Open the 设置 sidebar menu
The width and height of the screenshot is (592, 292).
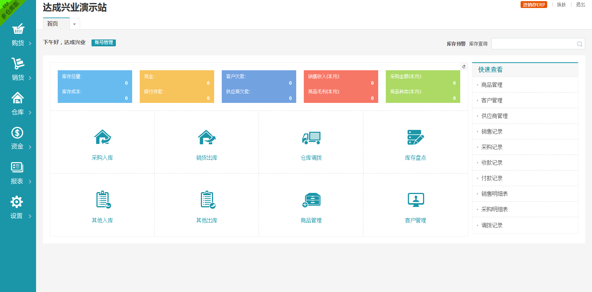pyautogui.click(x=18, y=208)
